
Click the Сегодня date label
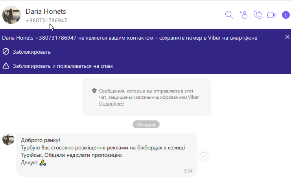[146, 124]
